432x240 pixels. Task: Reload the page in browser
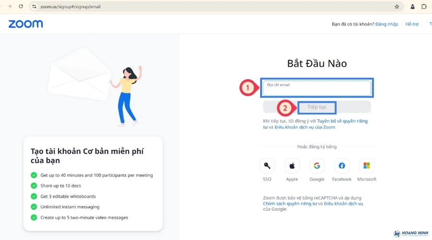[21, 7]
